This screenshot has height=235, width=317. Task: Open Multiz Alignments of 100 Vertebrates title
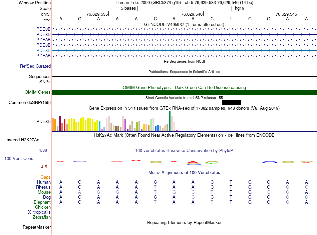[184, 173]
